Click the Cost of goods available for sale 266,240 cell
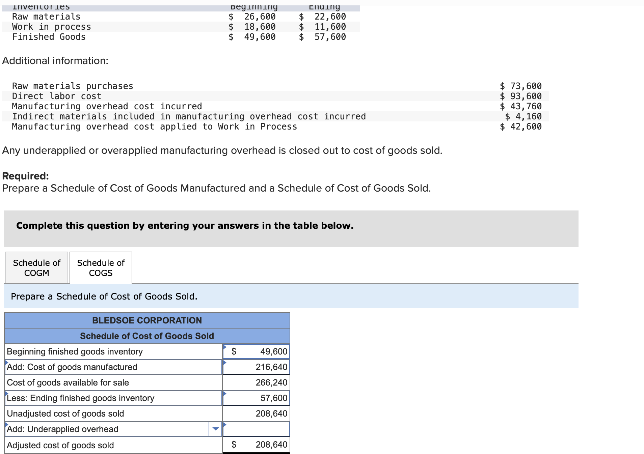 point(257,382)
